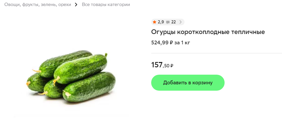The height and width of the screenshot is (137, 282).
Task: Click the divider line below per-kilogram price
Action: [216, 53]
